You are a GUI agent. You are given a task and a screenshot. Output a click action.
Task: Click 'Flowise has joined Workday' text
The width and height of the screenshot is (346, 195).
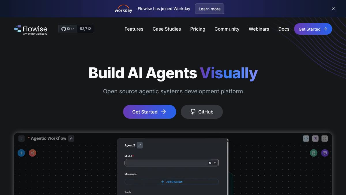click(x=164, y=9)
